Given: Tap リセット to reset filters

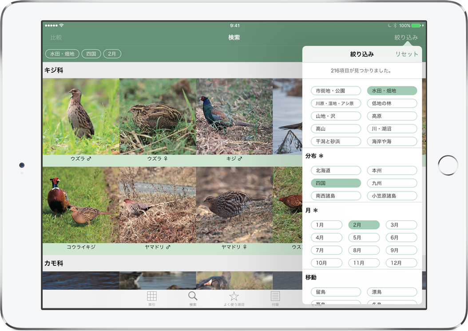Looking at the screenshot, I should point(407,54).
